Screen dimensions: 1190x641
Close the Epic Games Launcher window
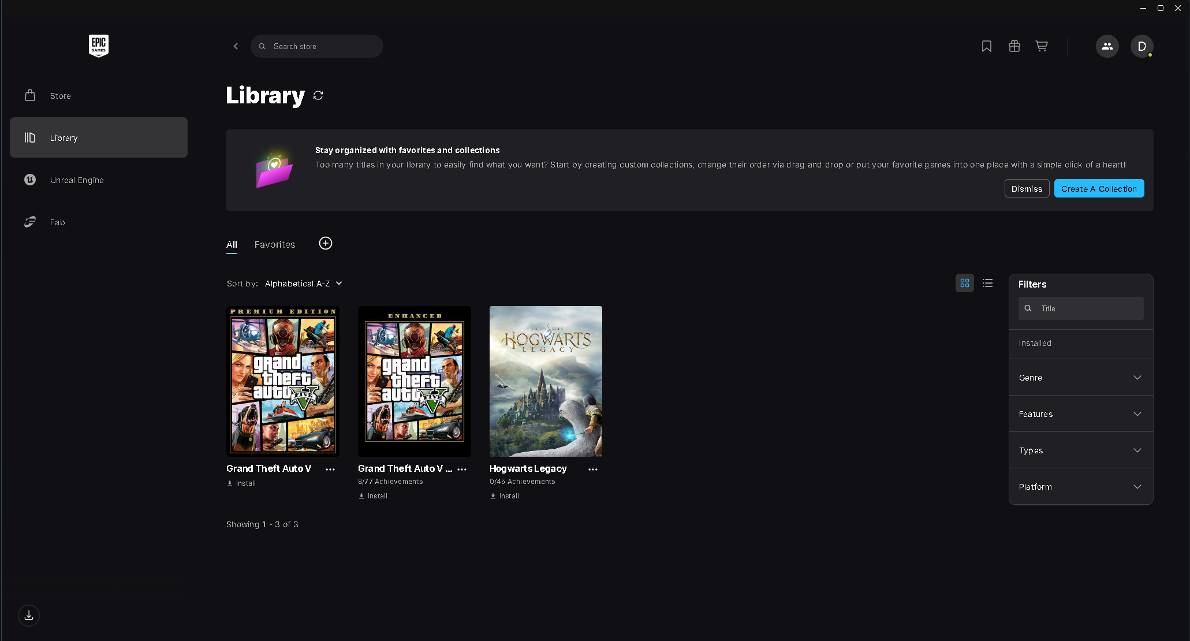[x=1178, y=8]
